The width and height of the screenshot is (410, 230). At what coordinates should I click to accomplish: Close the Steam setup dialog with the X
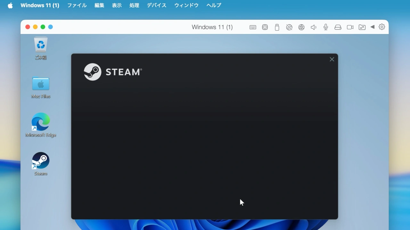tap(332, 59)
